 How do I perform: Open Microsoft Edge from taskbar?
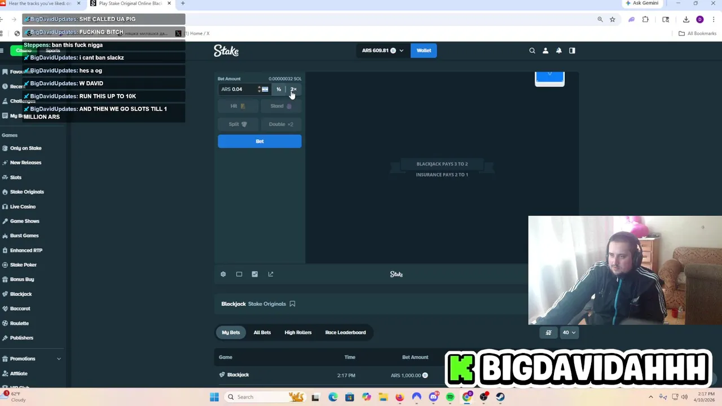coord(333,397)
